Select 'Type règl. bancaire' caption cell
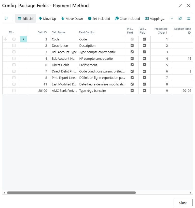 pos(102,91)
